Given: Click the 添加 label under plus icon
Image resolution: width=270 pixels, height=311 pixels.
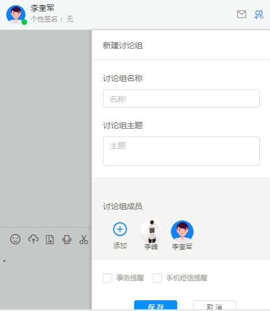Looking at the screenshot, I should [120, 246].
